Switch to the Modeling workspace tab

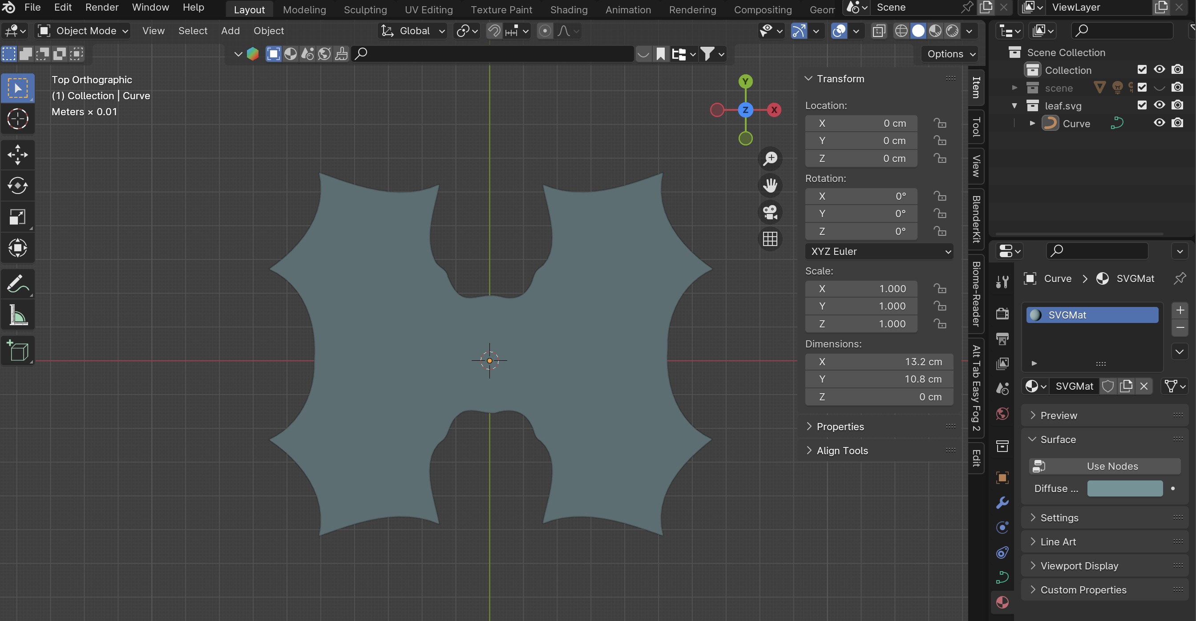click(304, 9)
